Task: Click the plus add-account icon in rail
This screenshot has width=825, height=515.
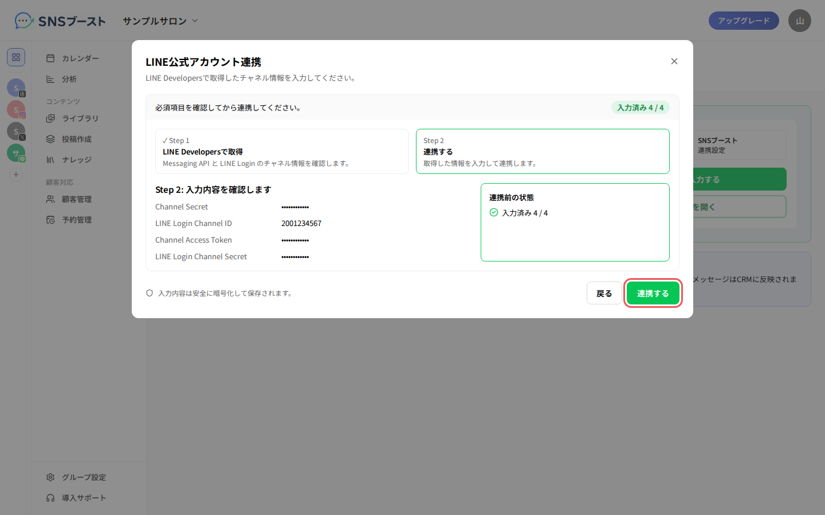Action: [16, 175]
